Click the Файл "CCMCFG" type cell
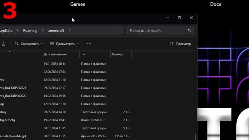Image resolution: width=249 pixels, height=140 pixels. click(93, 120)
